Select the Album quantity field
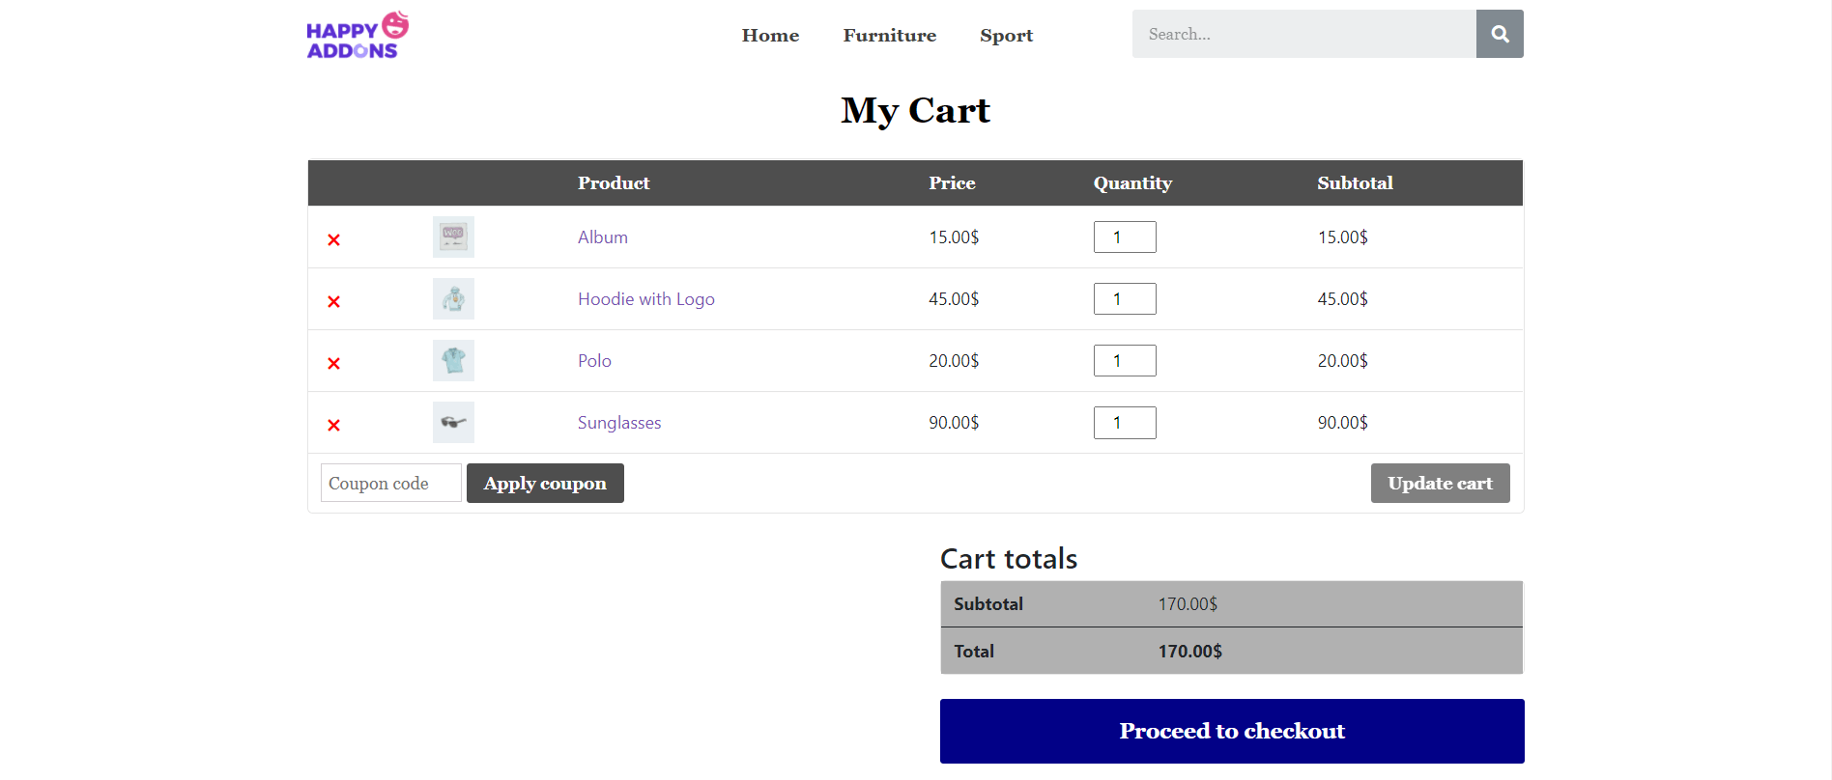The width and height of the screenshot is (1832, 780). point(1125,237)
